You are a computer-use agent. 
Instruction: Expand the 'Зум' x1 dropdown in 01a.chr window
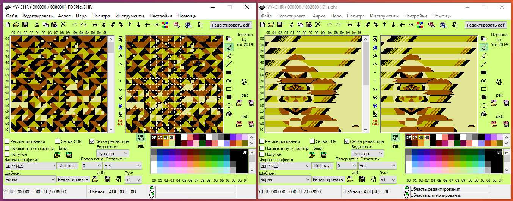[x=388, y=179]
